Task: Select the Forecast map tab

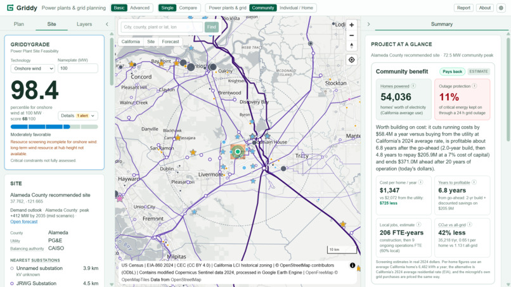Action: (x=171, y=42)
